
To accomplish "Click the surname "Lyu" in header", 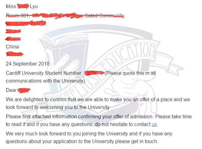I will pos(34,7).
